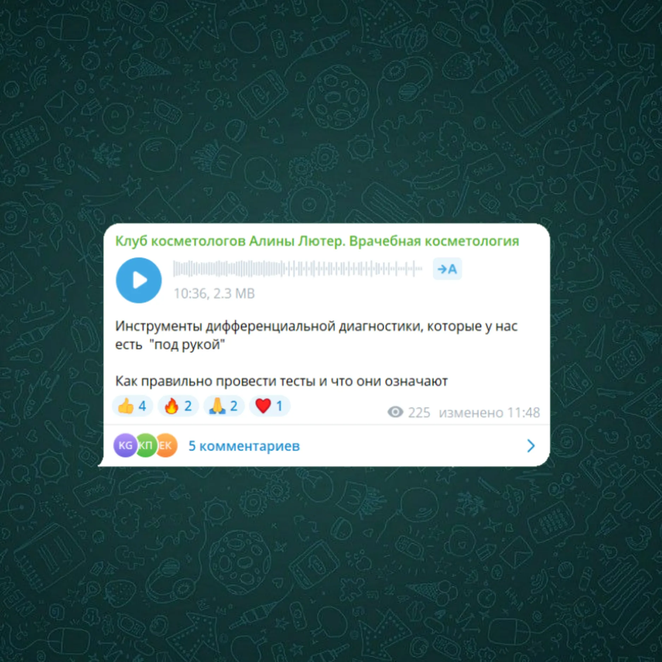
Task: Toggle the thumbs up reaction
Action: pos(132,406)
